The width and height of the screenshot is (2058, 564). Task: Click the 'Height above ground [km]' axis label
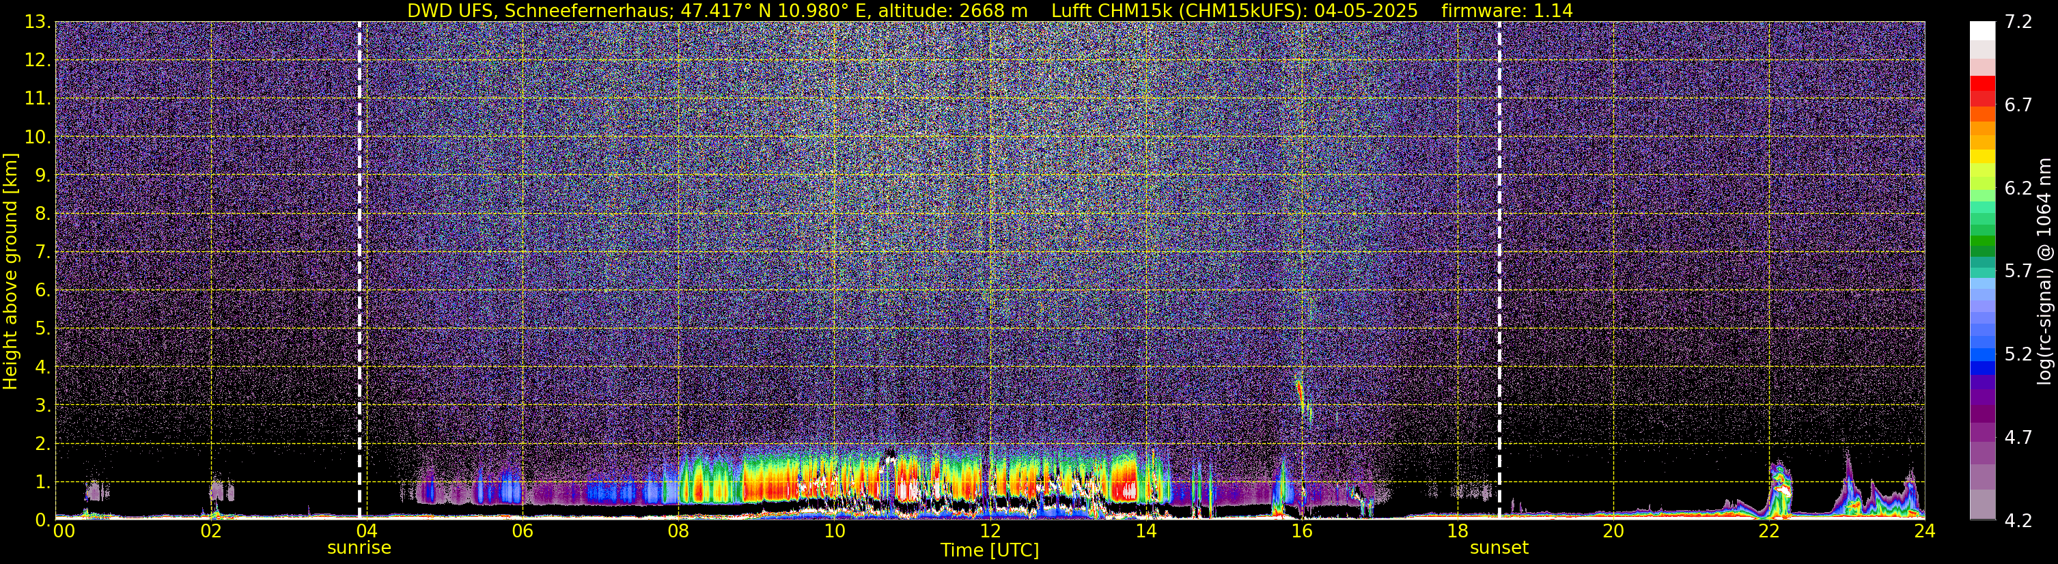point(10,272)
